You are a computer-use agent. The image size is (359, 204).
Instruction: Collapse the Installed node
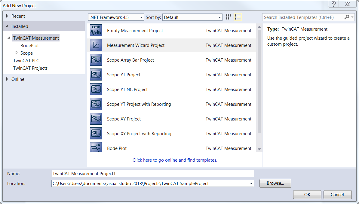(7, 26)
